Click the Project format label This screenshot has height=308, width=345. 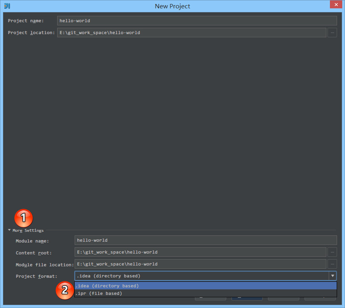point(37,276)
